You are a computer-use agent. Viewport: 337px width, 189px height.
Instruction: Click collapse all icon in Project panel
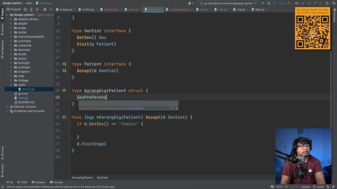click(37, 9)
